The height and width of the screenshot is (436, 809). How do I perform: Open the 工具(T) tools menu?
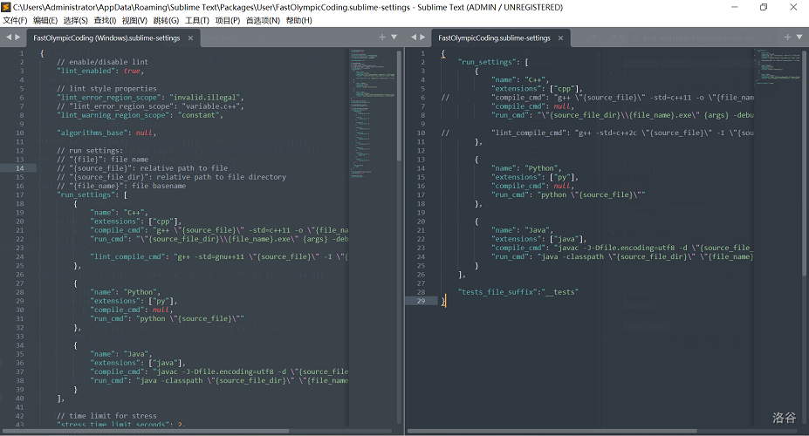tap(197, 20)
